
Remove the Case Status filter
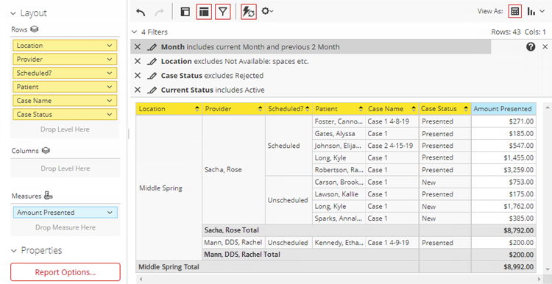(x=138, y=76)
